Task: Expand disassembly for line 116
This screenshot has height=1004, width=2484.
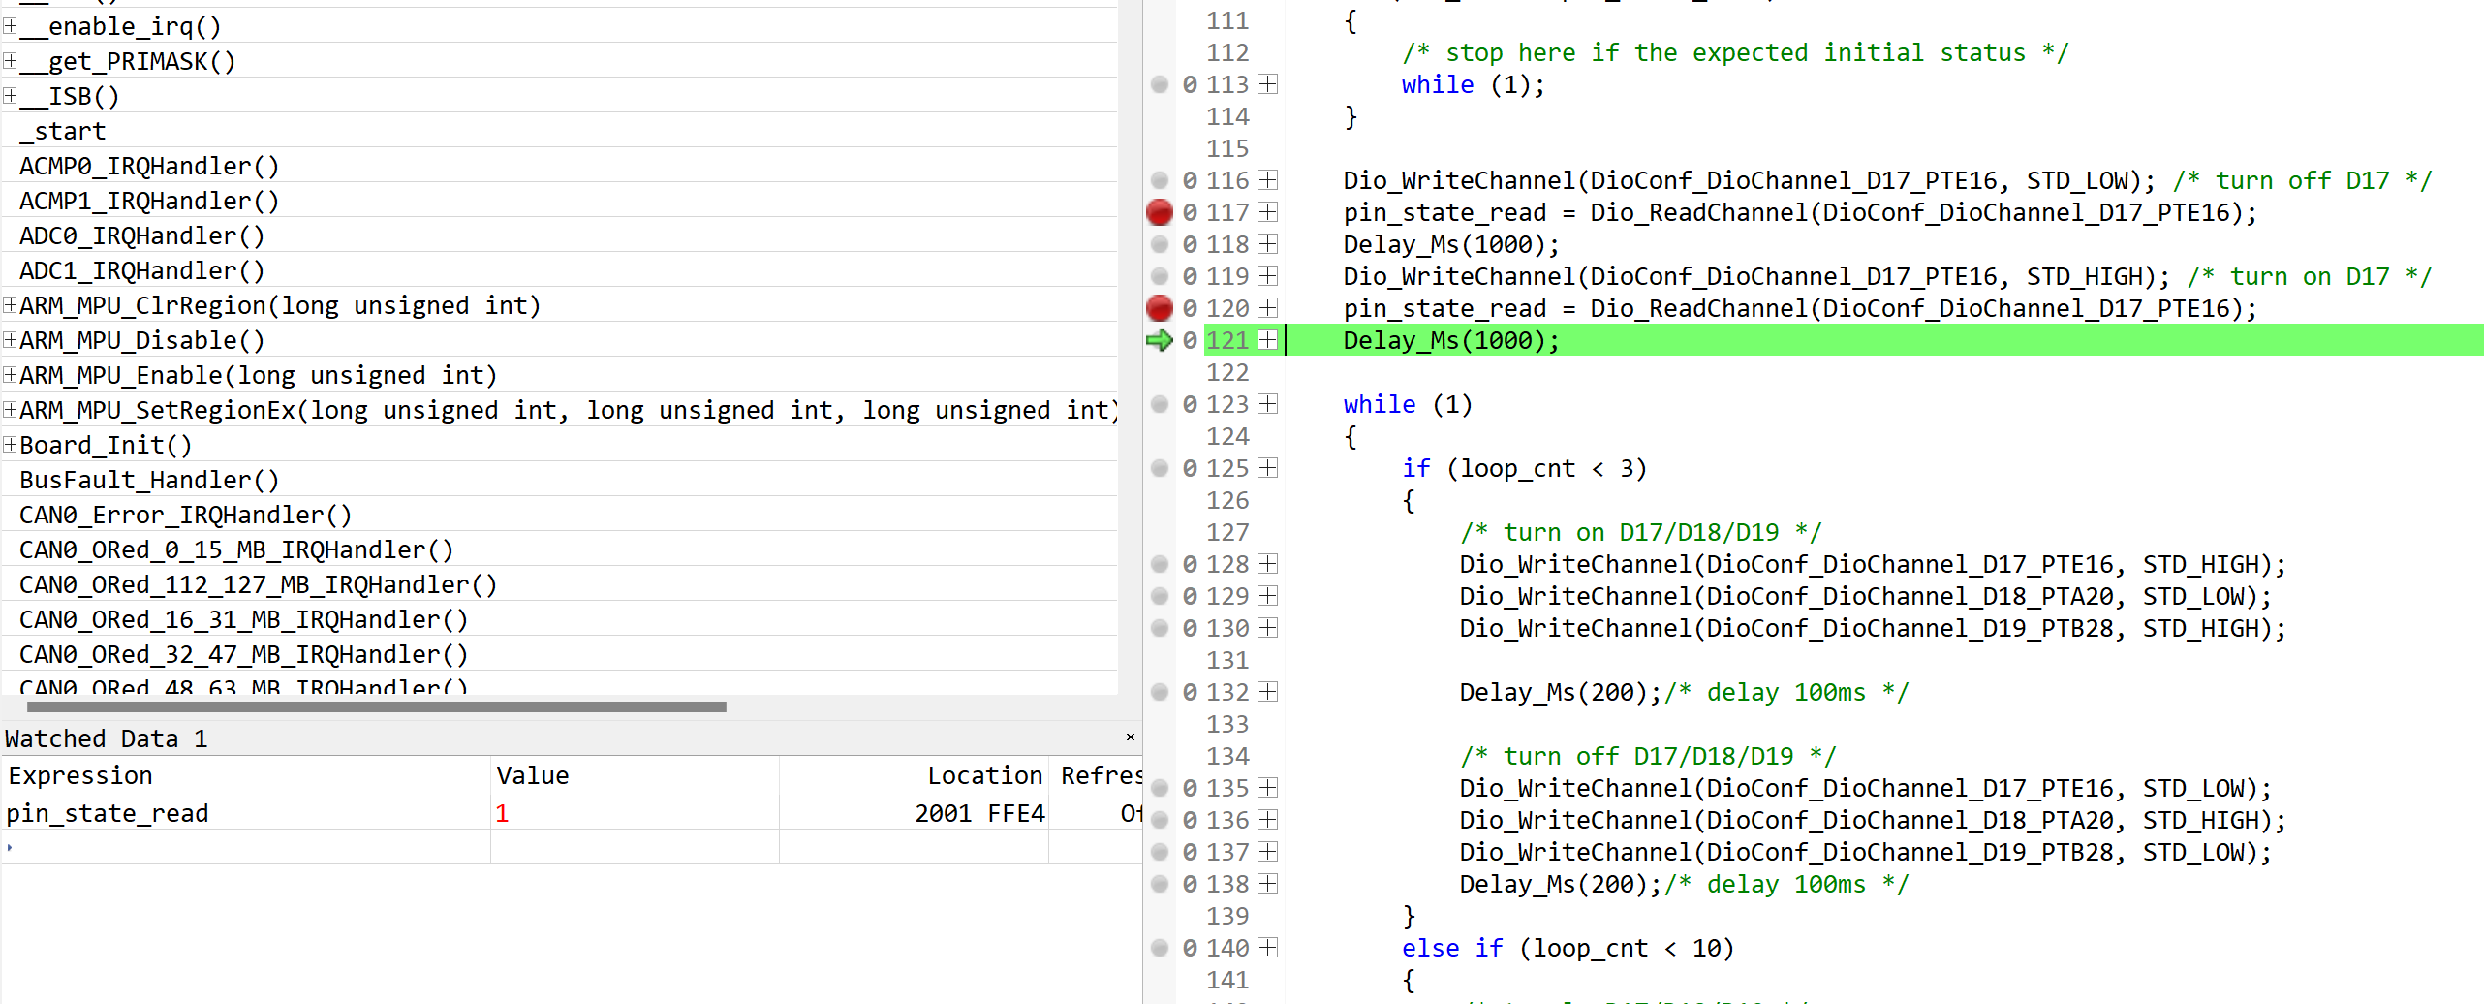Action: pos(1267,180)
